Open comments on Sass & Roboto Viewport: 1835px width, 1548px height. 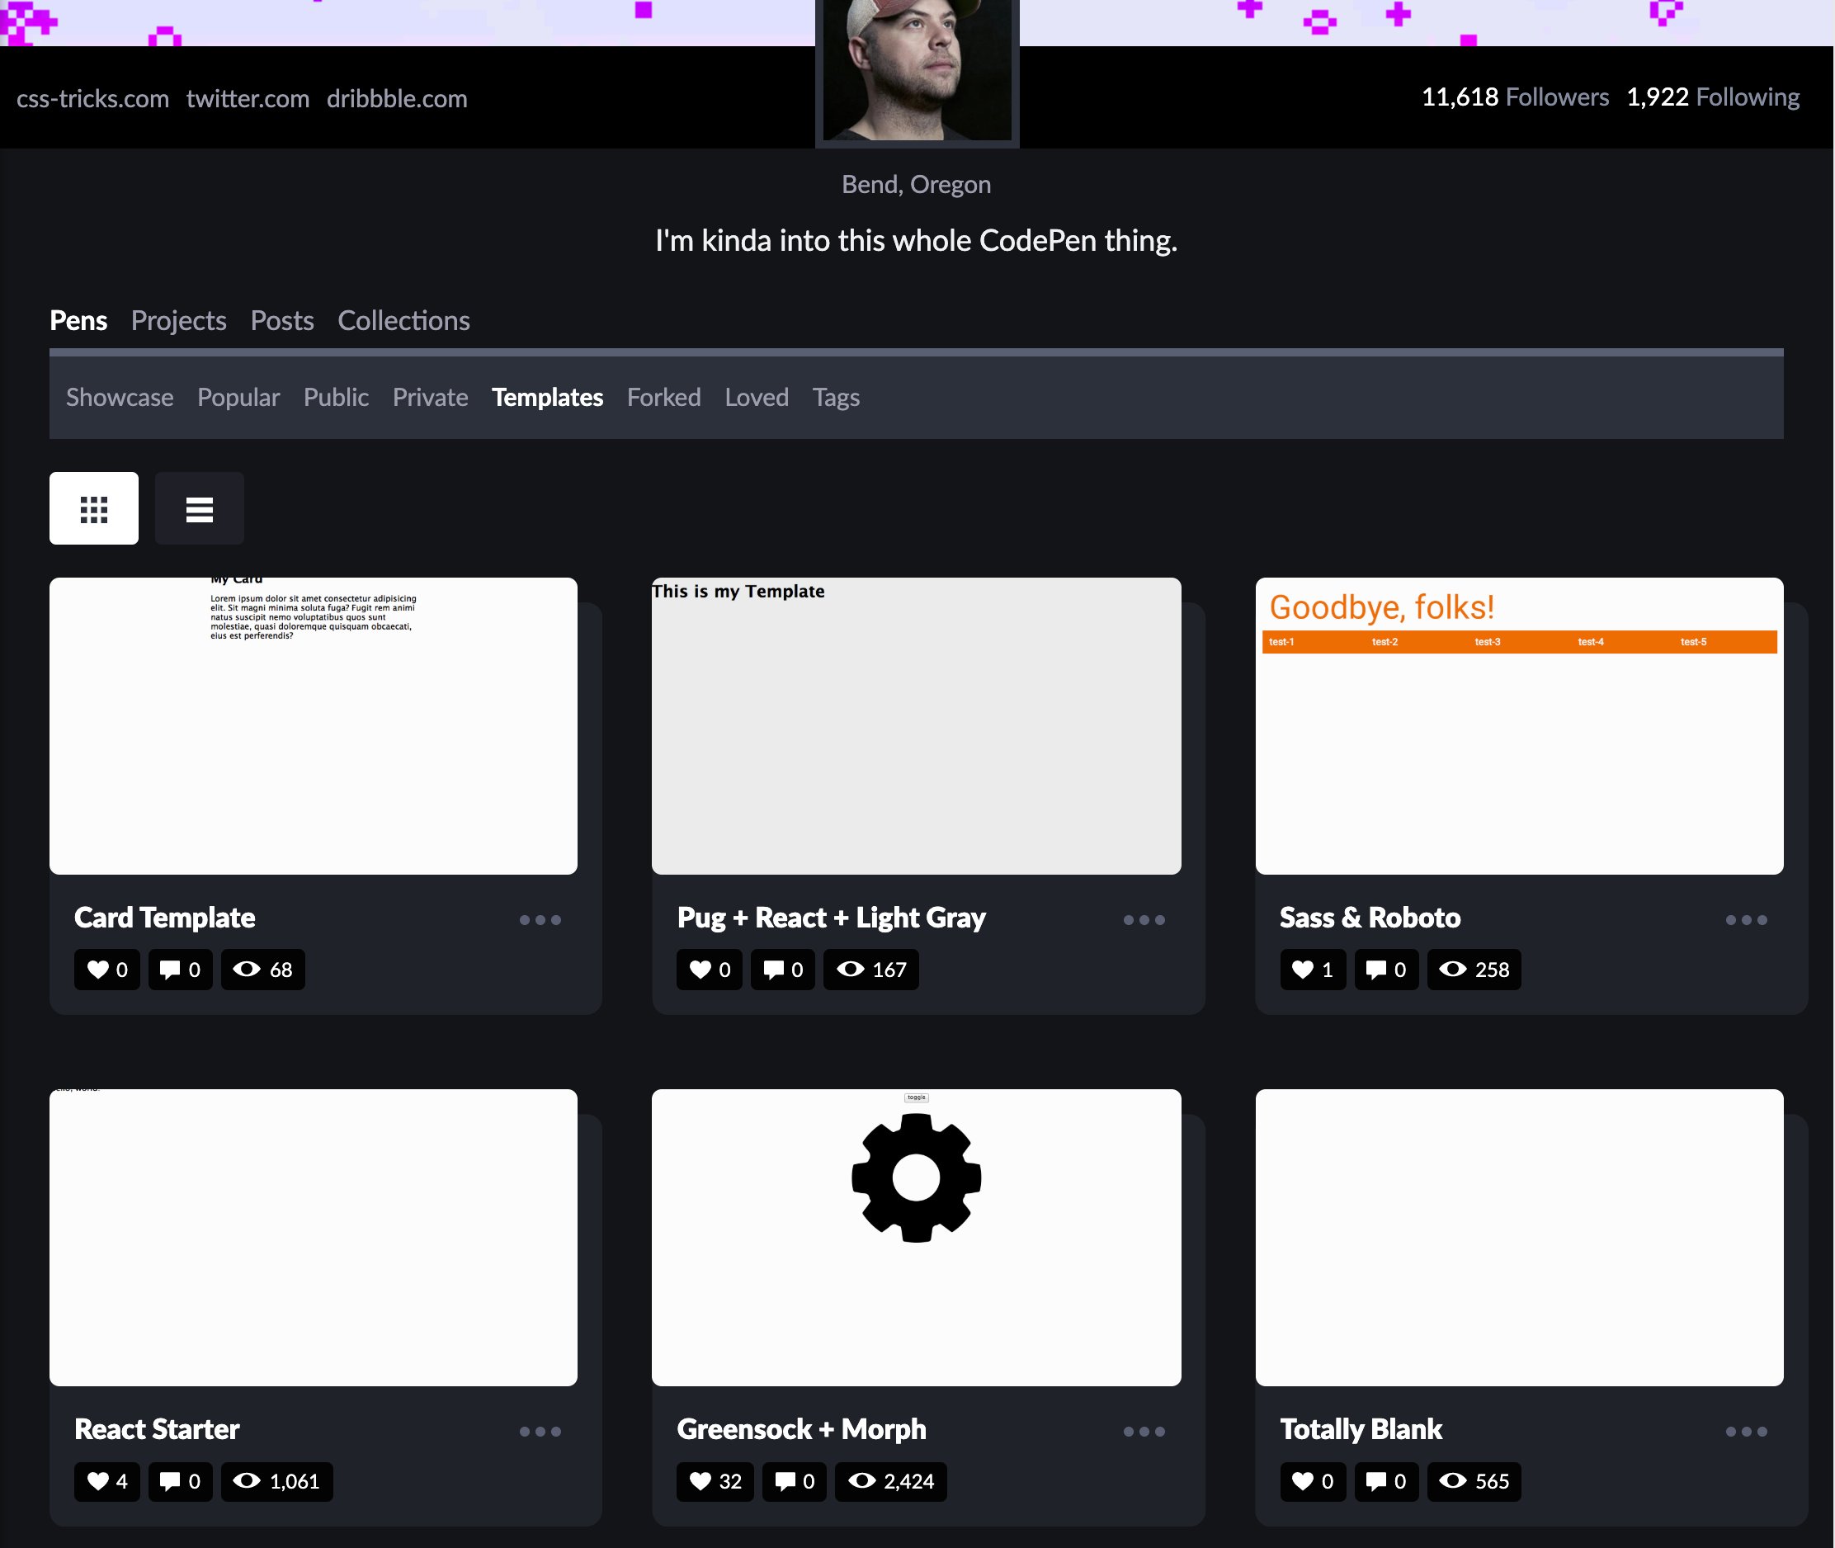pyautogui.click(x=1386, y=970)
